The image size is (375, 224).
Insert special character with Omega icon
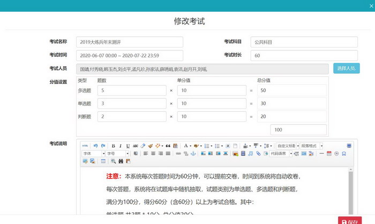(343, 153)
